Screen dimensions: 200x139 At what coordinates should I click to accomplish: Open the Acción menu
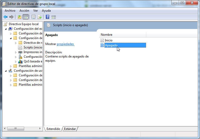click(x=24, y=11)
